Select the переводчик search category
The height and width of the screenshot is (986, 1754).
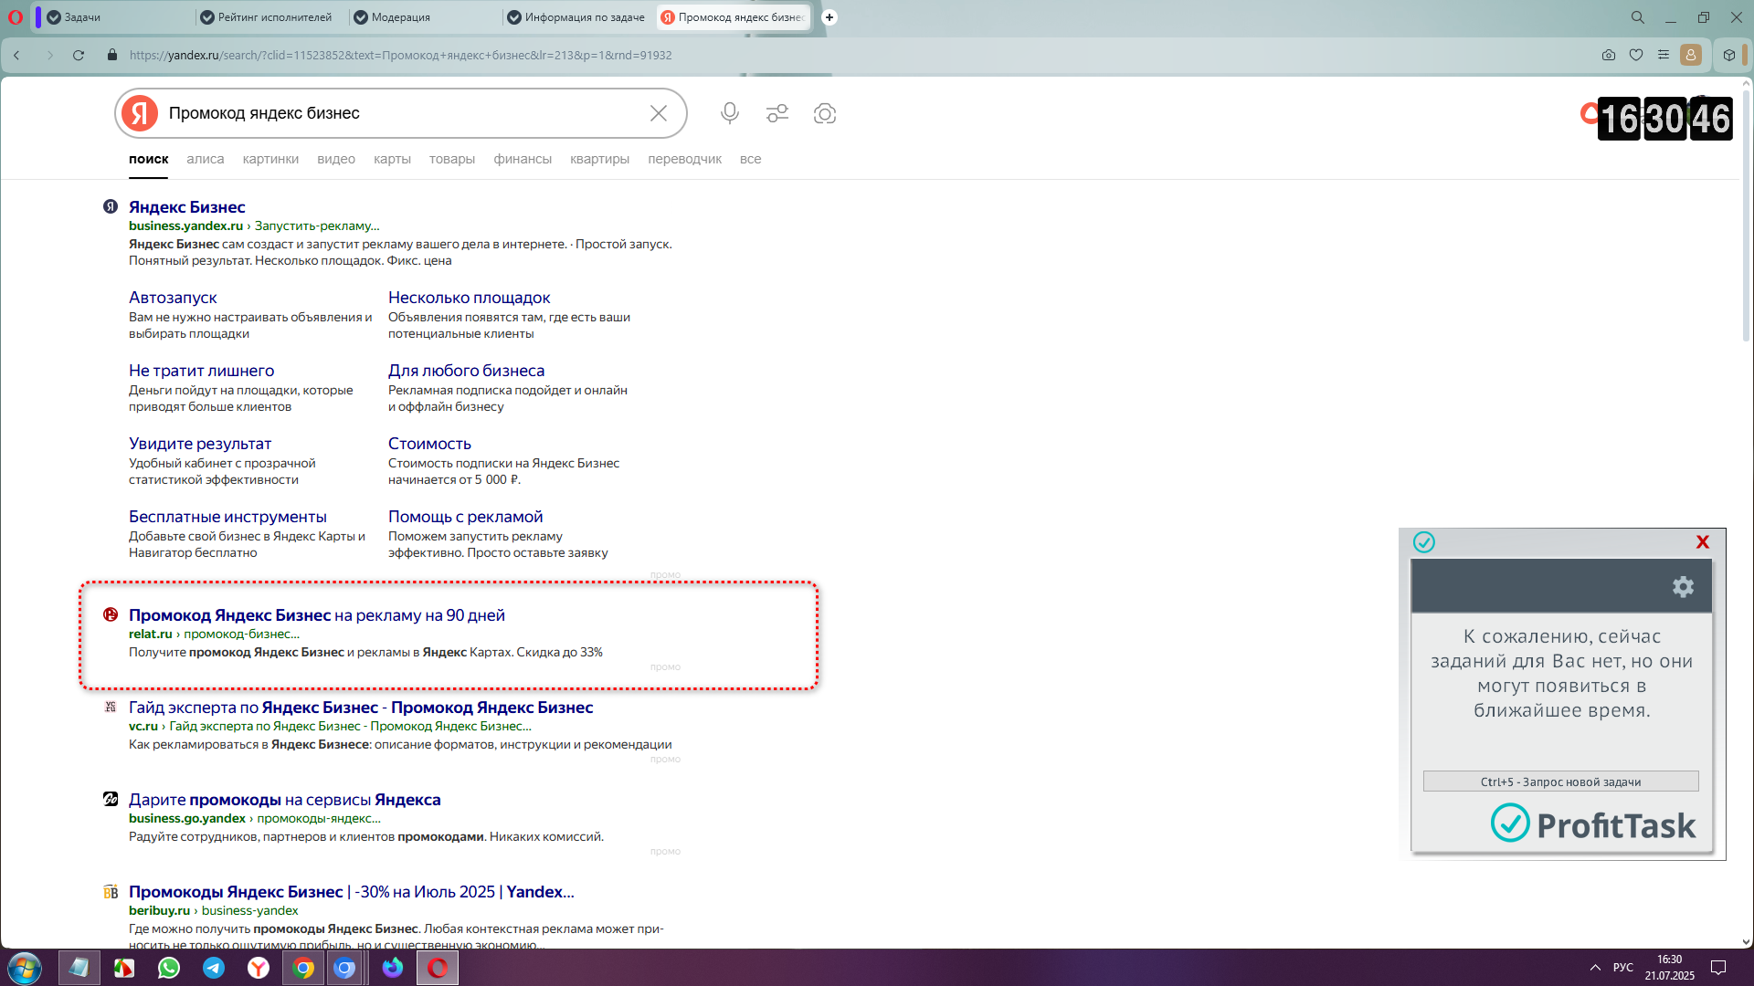[x=685, y=159]
